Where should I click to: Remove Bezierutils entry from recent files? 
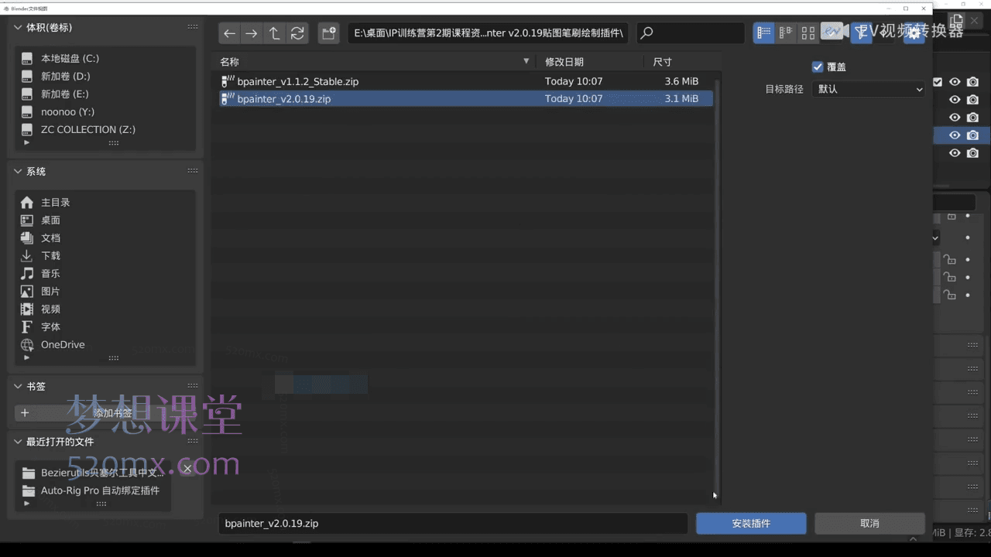tap(187, 469)
